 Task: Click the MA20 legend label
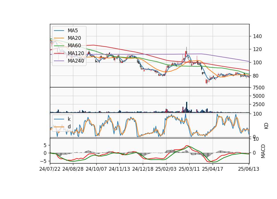(x=74, y=38)
